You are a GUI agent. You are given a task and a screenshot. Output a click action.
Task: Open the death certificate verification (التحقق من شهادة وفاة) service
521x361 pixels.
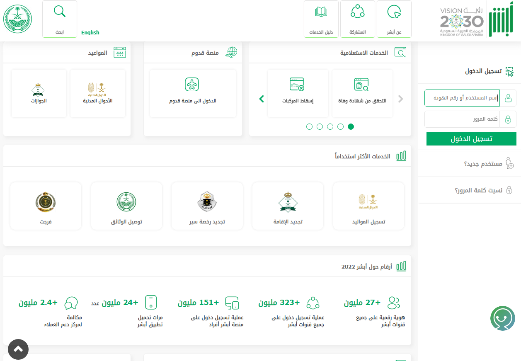pos(362,93)
